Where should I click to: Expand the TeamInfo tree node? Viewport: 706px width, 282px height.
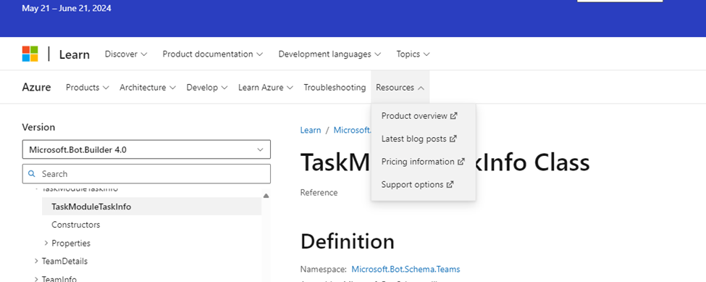(36, 279)
